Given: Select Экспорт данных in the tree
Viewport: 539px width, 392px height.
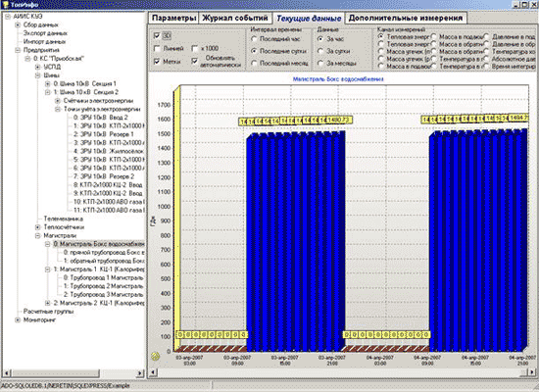Looking at the screenshot, I should point(45,33).
